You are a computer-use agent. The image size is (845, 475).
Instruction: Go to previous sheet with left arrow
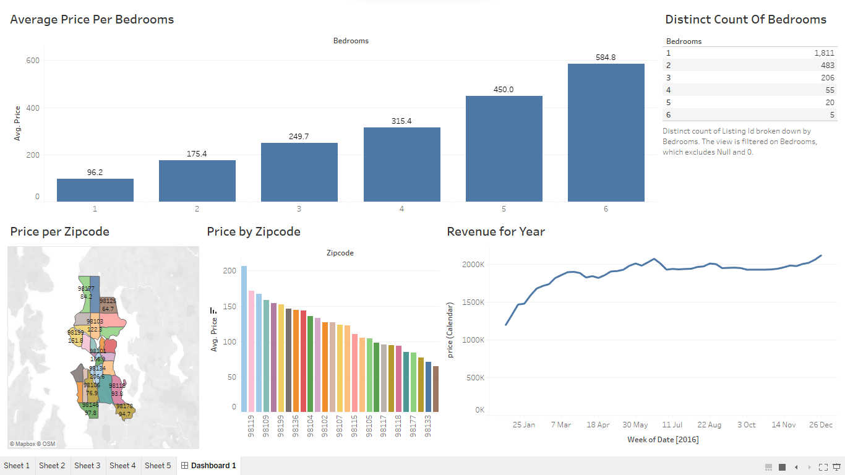pos(796,467)
